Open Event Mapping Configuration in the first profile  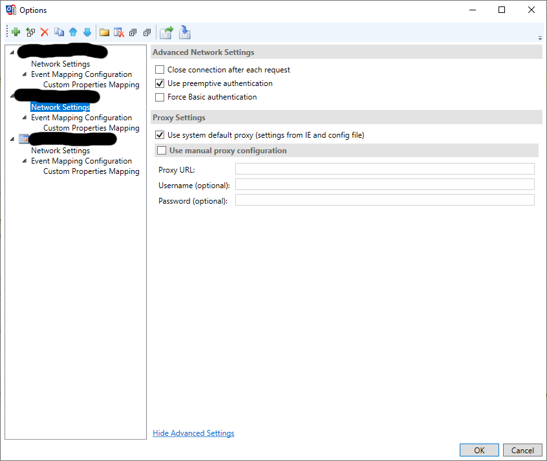(x=81, y=74)
